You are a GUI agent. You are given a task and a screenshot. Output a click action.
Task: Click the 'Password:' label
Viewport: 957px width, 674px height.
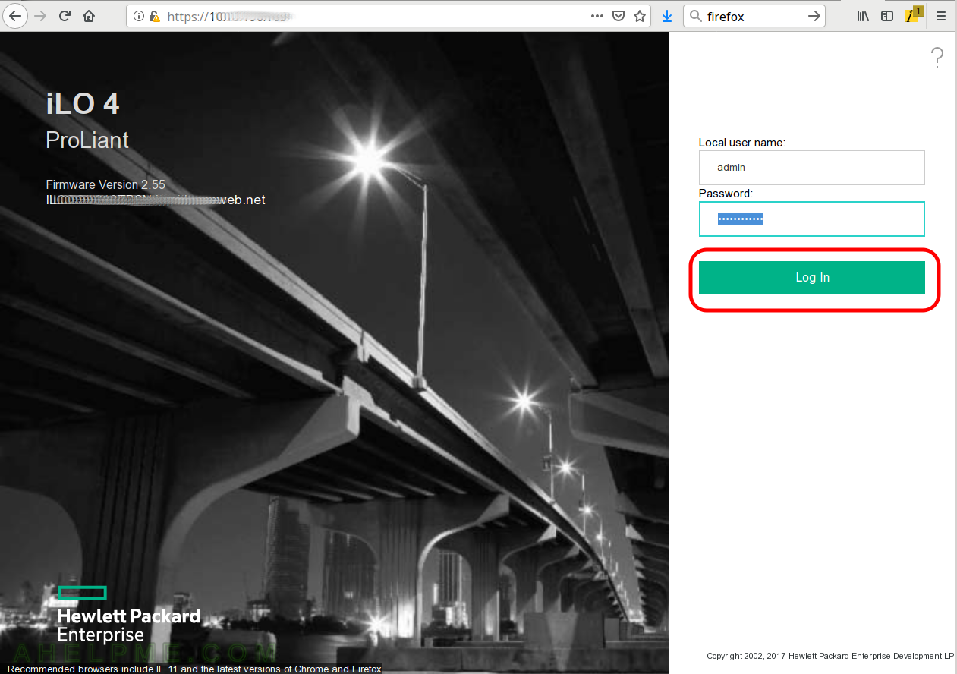[x=726, y=194]
